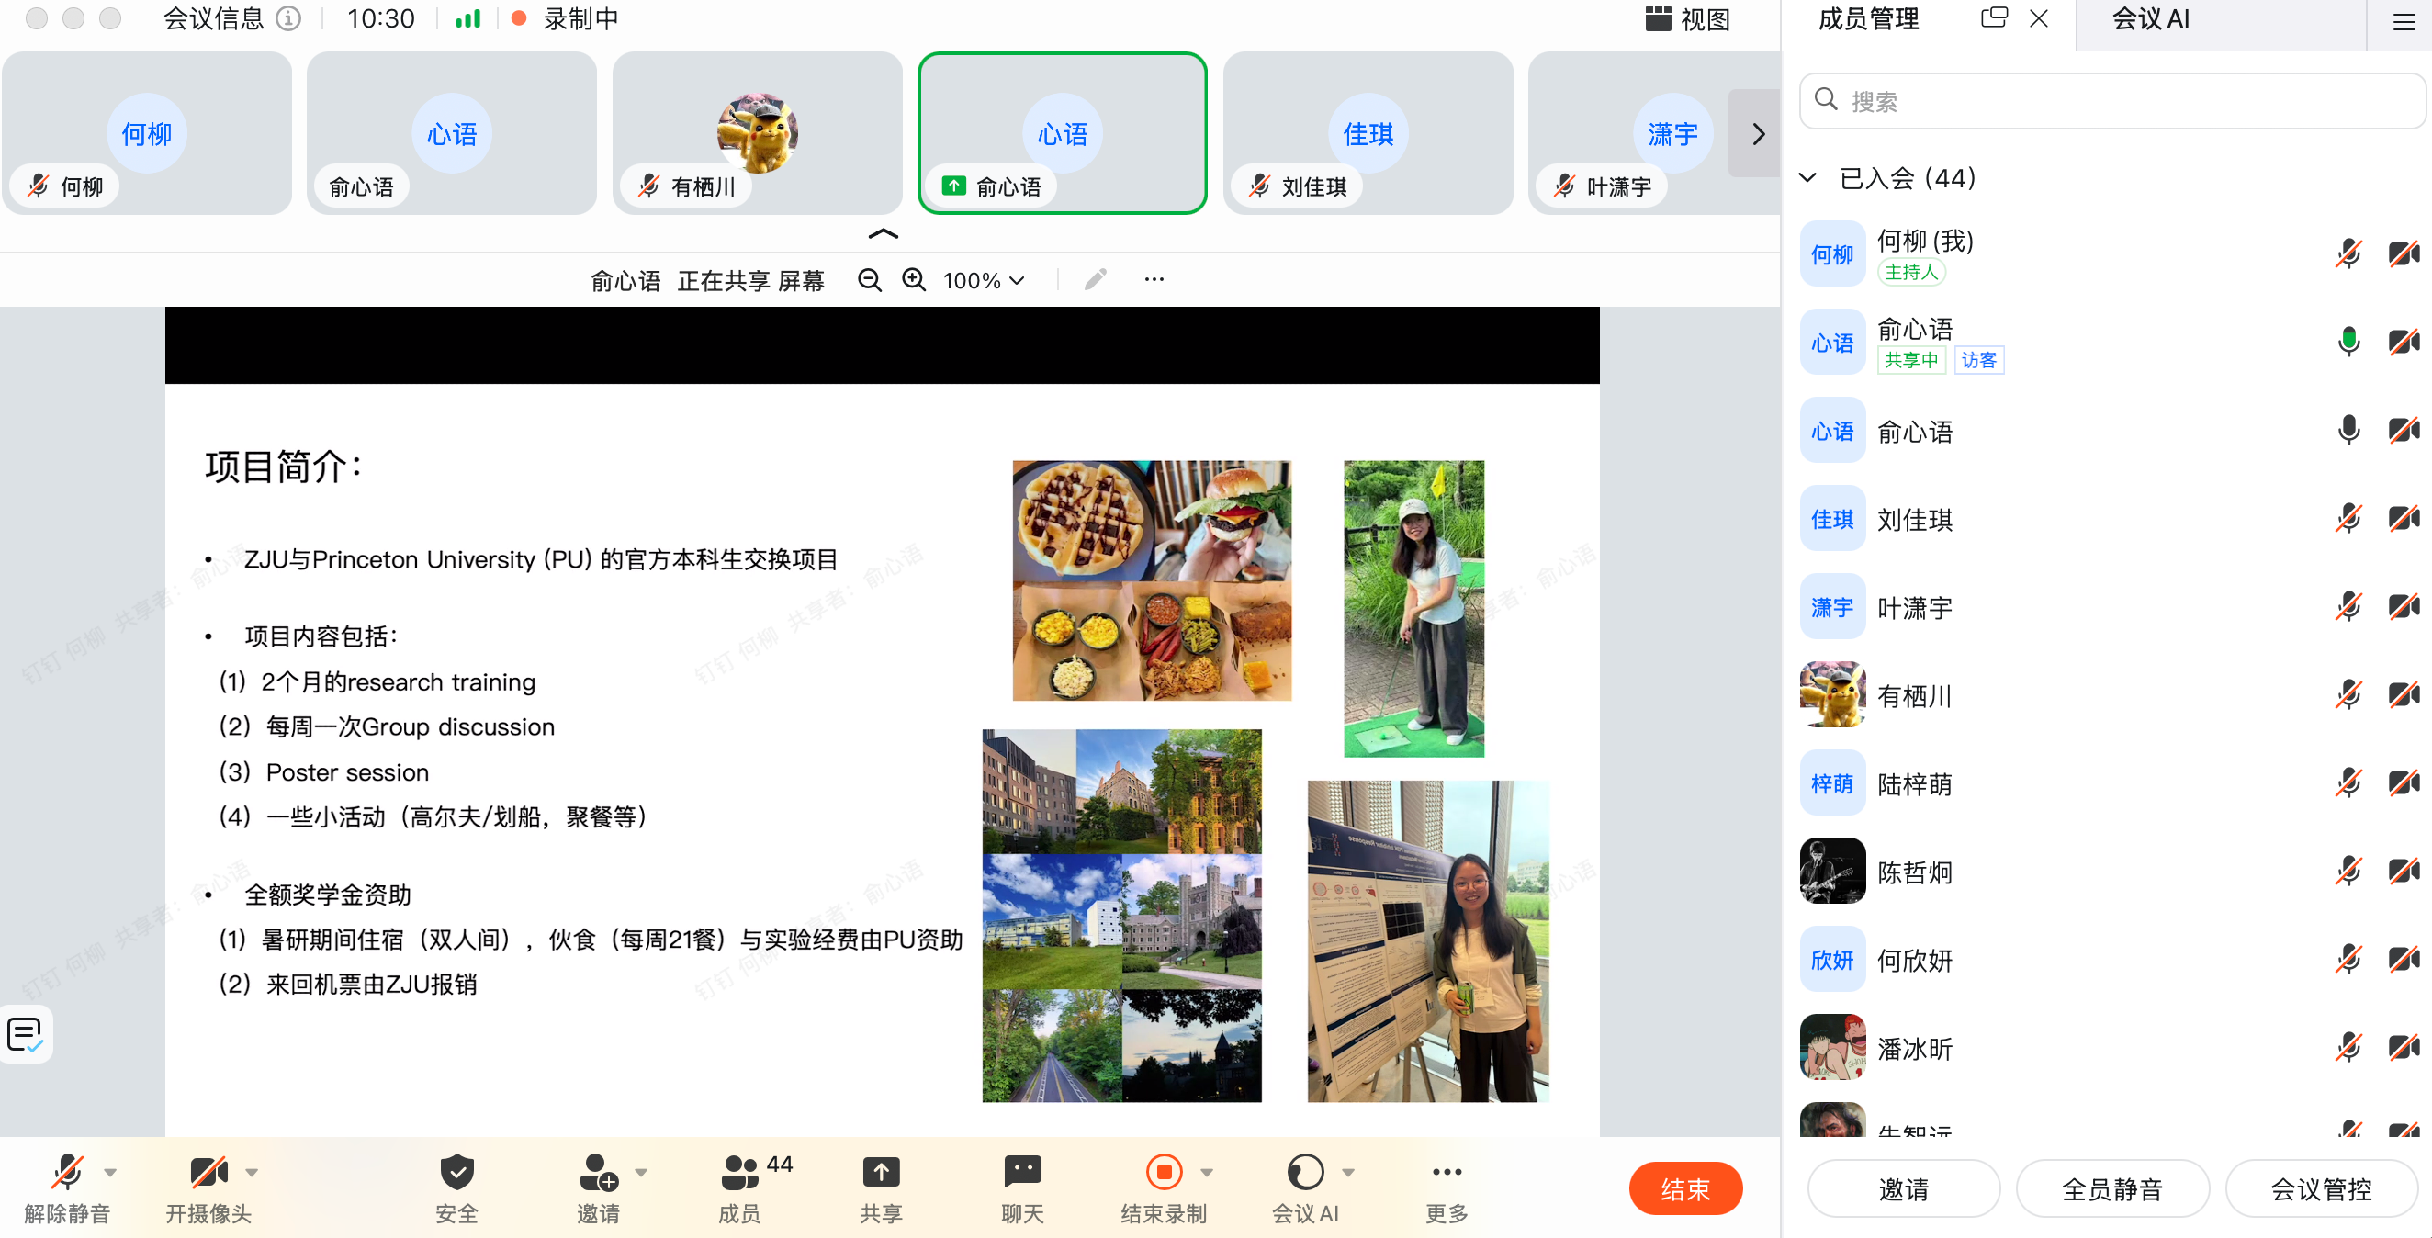Image resolution: width=2432 pixels, height=1238 pixels.
Task: Switch to the 会议 AI tab
Action: (x=2150, y=19)
